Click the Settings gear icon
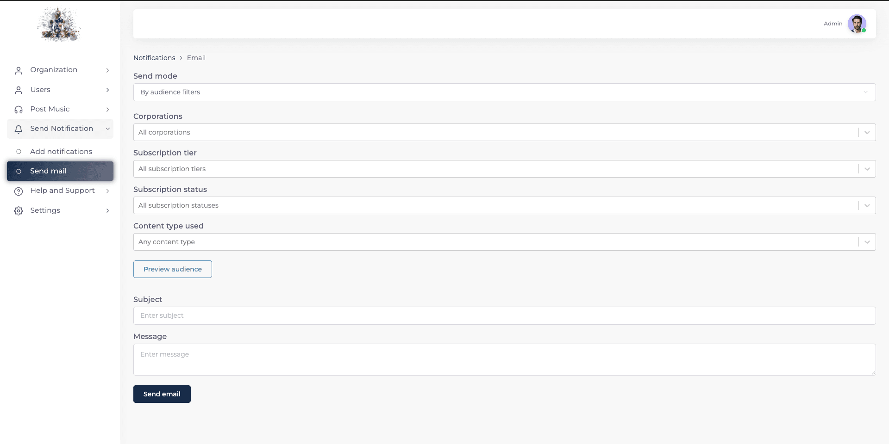889x444 pixels. pyautogui.click(x=19, y=211)
